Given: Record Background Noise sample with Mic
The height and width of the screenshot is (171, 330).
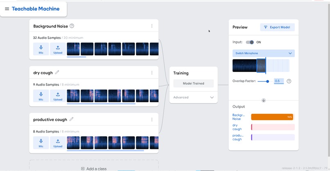Looking at the screenshot, I should point(41,49).
